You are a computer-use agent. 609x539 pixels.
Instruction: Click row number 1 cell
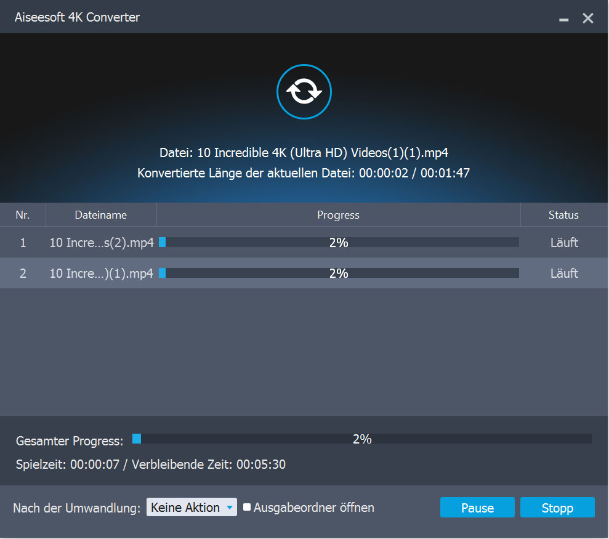click(23, 243)
